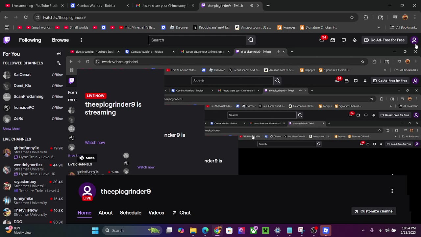Show More followed channels

pos(12,129)
